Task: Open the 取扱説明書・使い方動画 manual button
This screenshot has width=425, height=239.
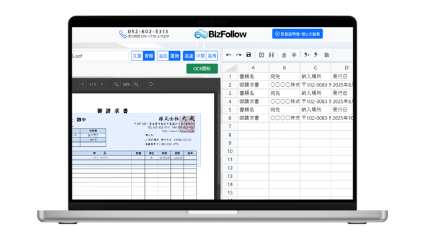Action: (x=297, y=34)
